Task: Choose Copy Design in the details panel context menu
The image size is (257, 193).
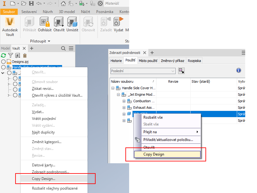Action: (x=167, y=154)
